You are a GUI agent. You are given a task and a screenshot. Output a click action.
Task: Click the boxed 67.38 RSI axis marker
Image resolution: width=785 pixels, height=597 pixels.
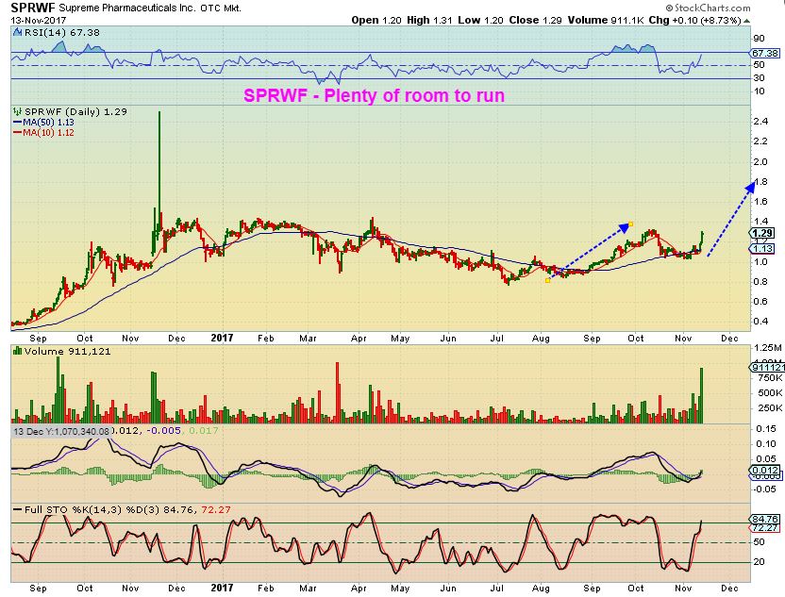tap(765, 53)
